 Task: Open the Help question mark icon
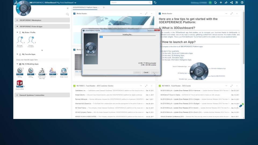(x=242, y=3)
